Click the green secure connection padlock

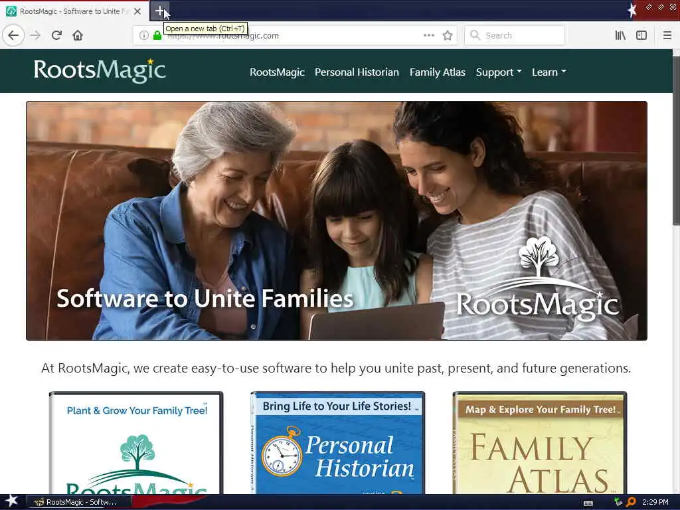coord(157,35)
